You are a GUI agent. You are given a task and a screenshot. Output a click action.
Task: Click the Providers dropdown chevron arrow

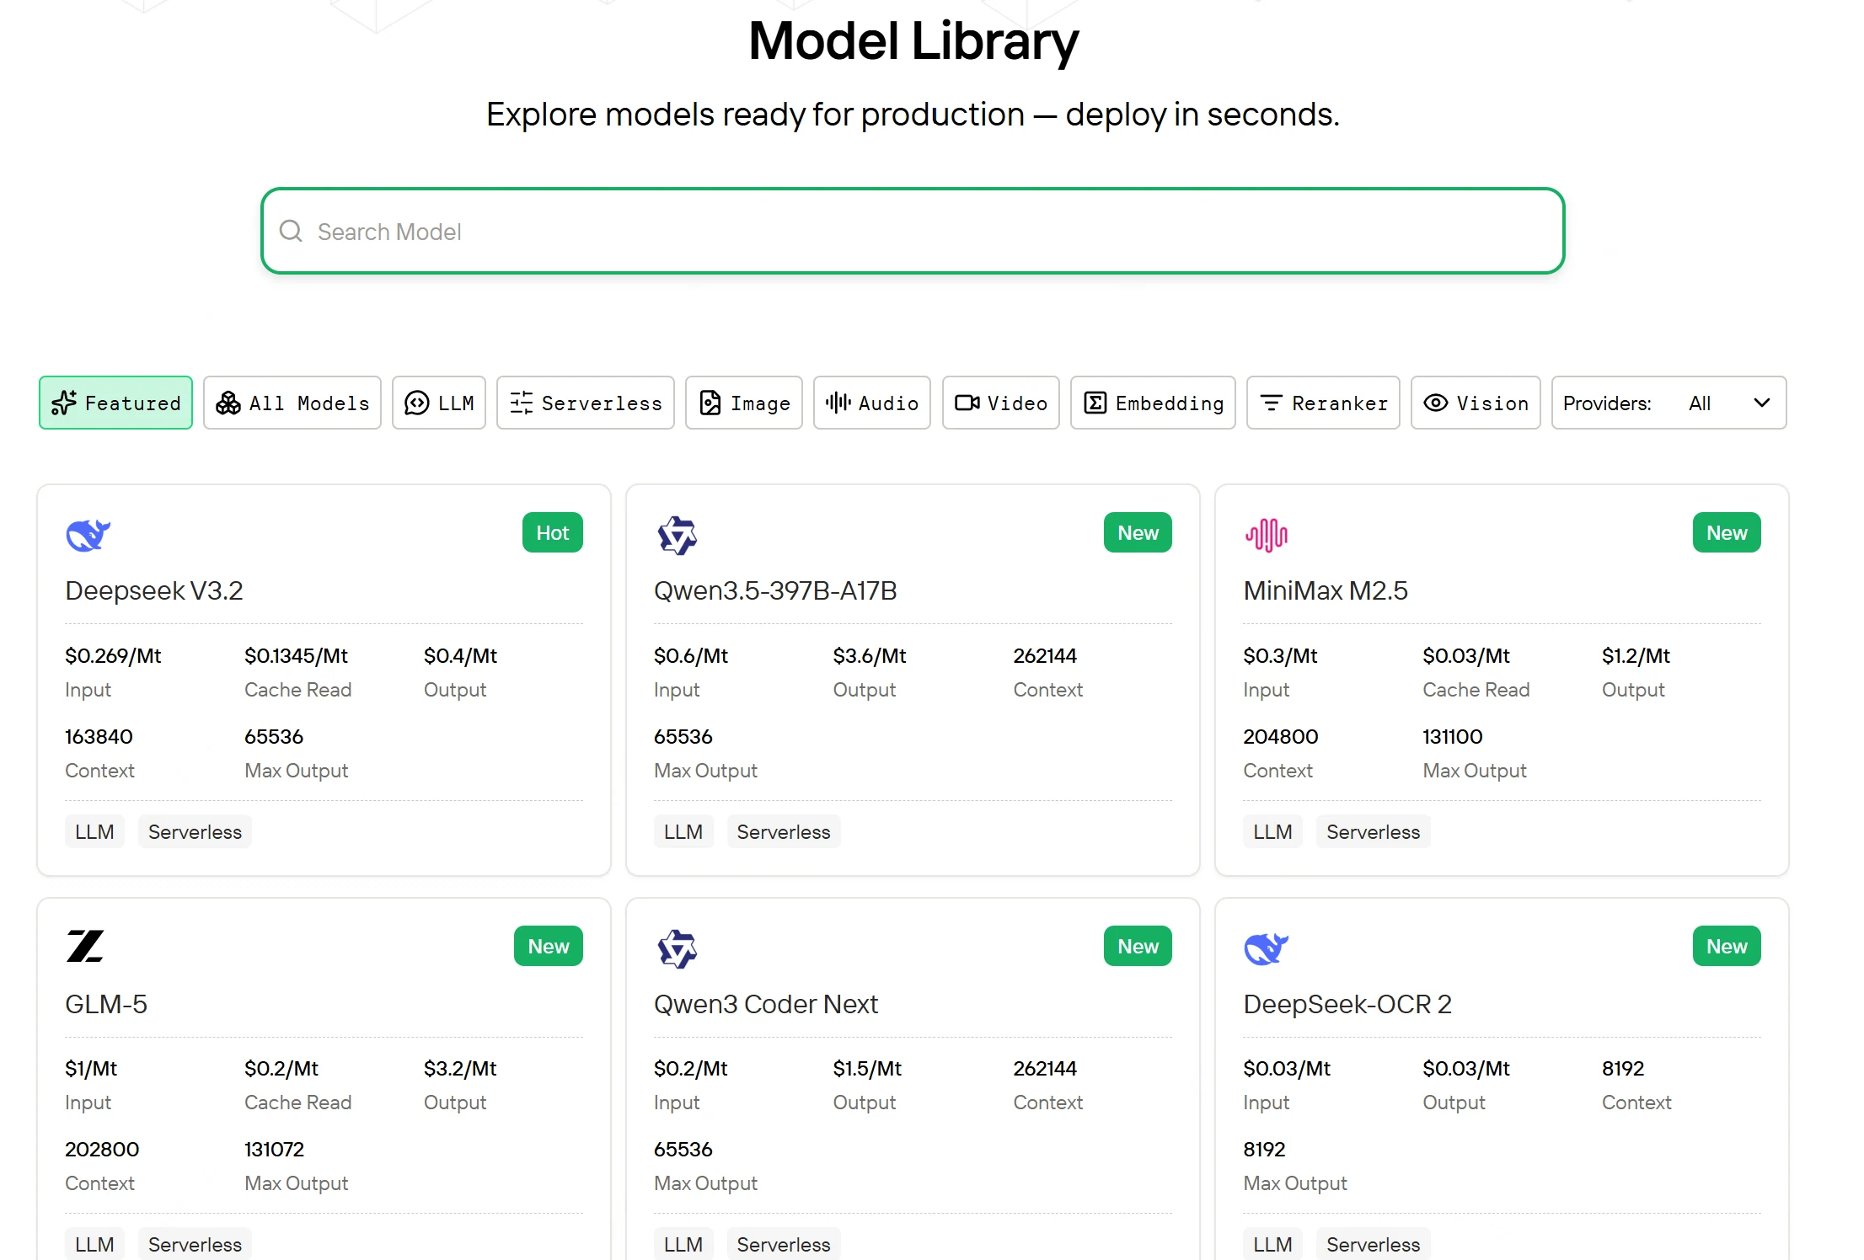(x=1761, y=403)
